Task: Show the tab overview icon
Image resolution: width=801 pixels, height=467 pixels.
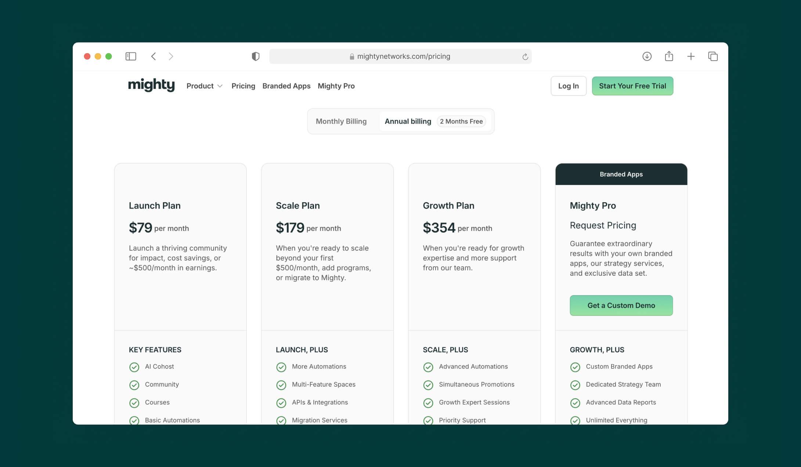Action: [713, 56]
